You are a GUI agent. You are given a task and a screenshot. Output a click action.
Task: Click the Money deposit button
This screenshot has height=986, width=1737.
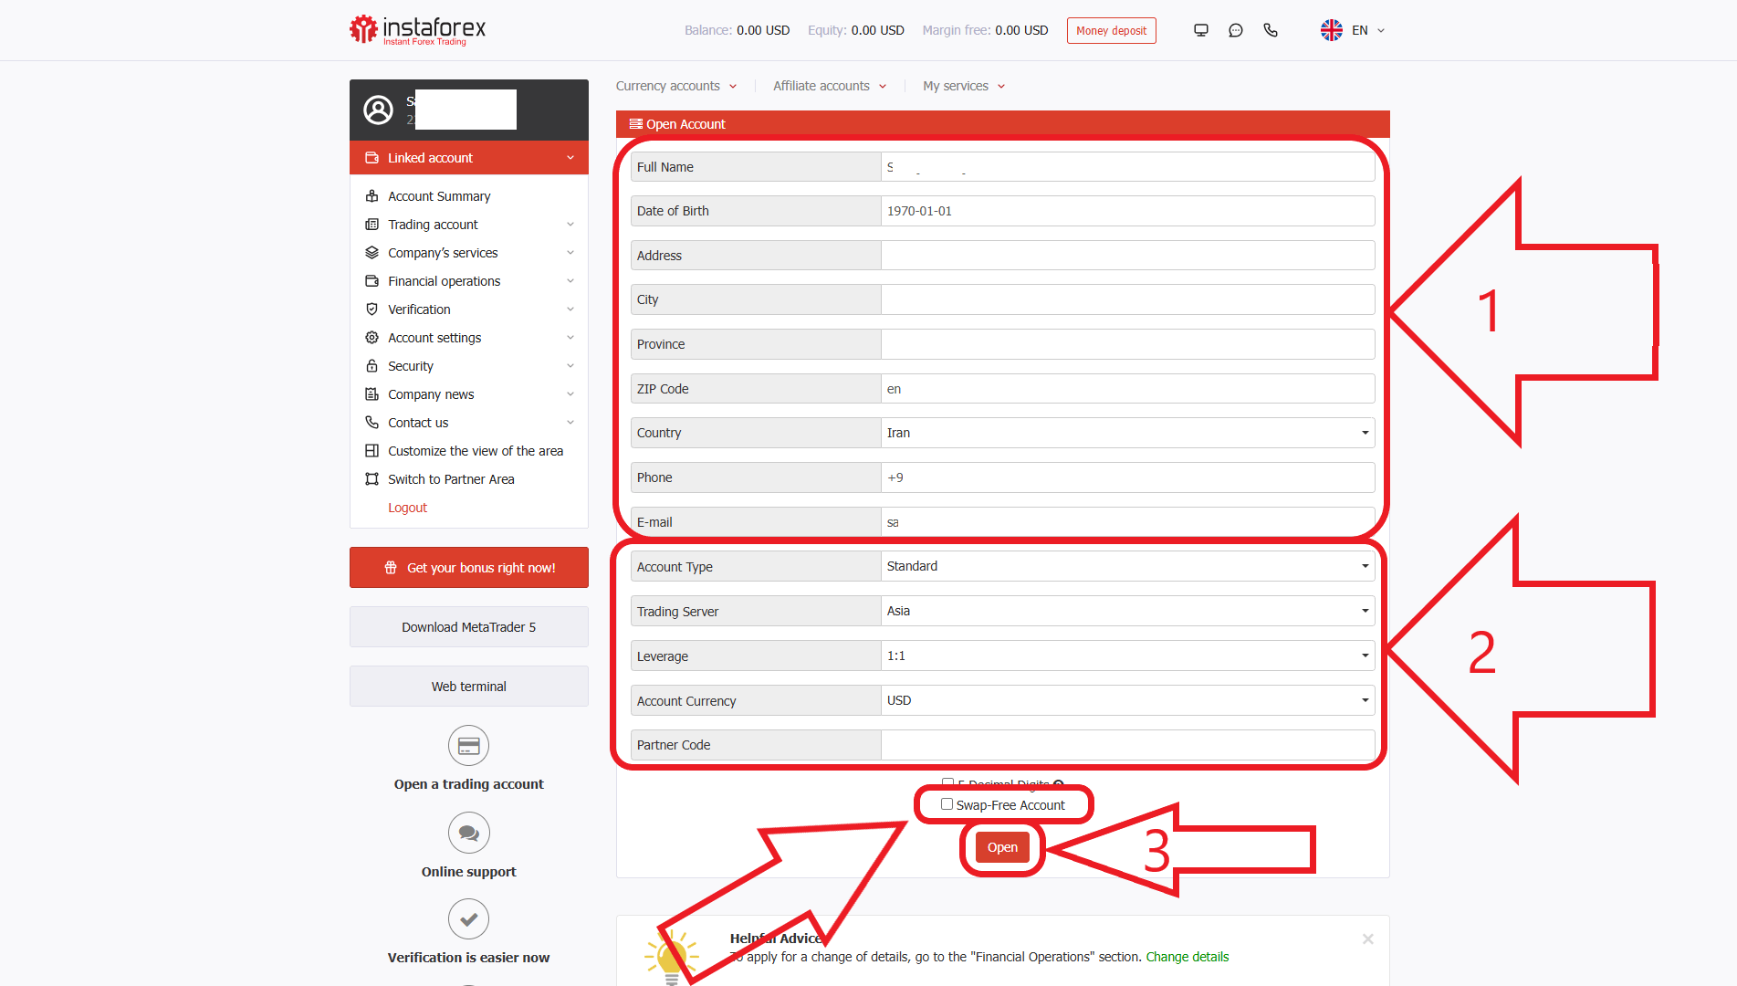tap(1111, 30)
